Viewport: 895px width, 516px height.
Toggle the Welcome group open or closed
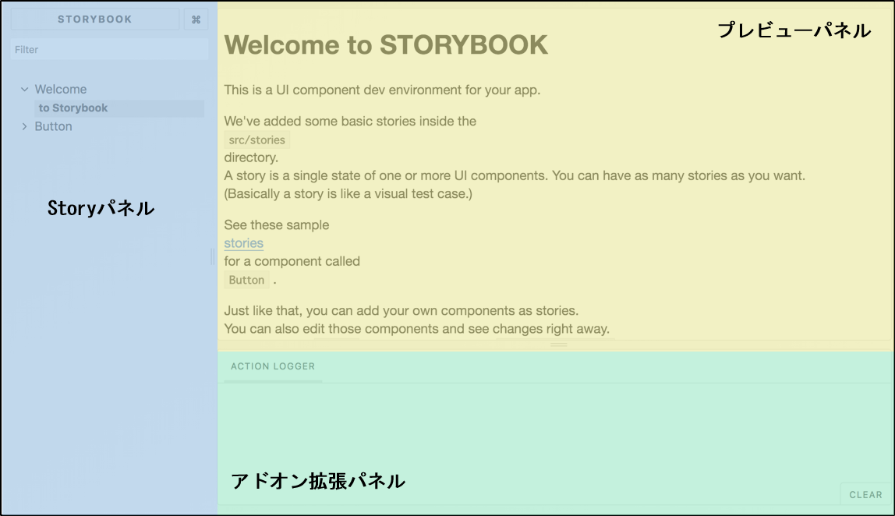24,89
